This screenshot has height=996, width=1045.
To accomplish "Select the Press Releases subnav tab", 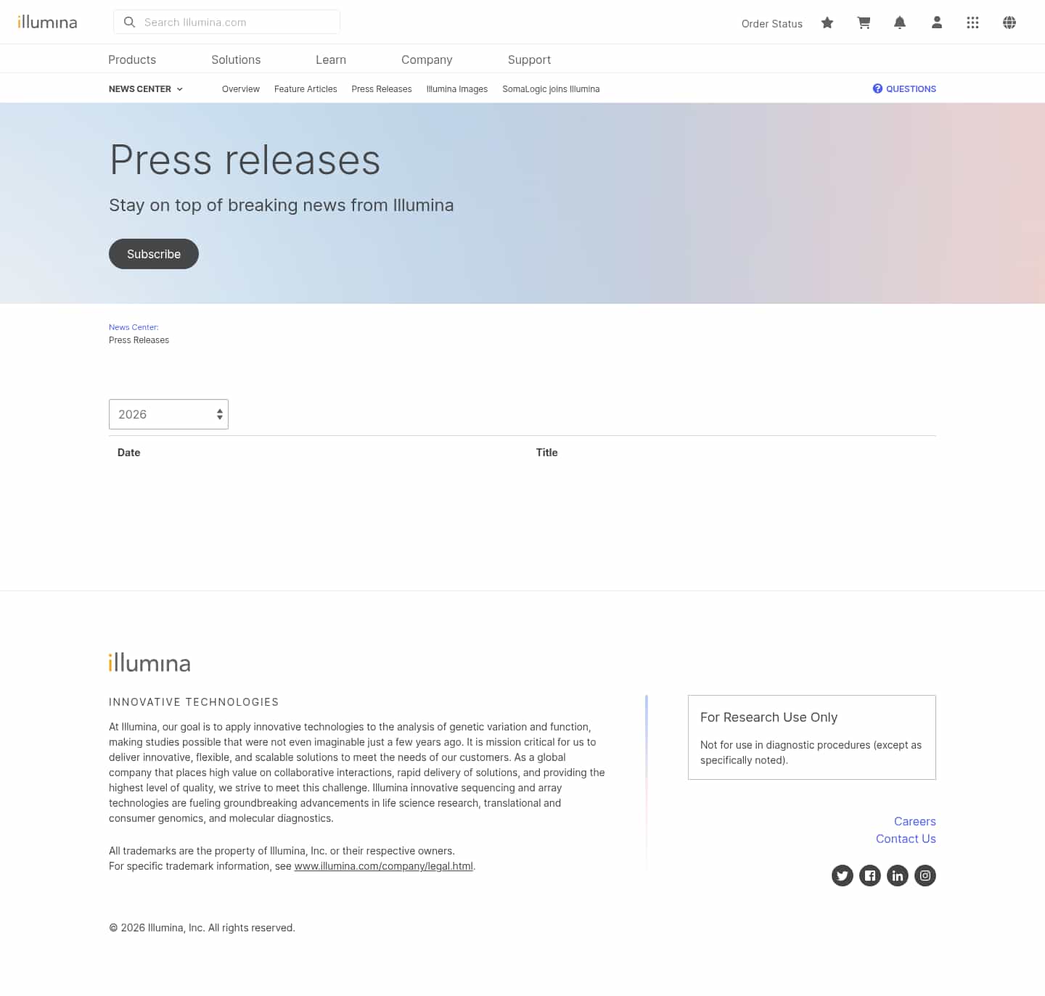I will (x=382, y=89).
